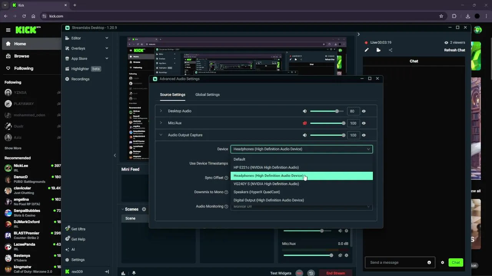
Task: Open the Editor section in Streamlabs sidebar
Action: pos(76,38)
